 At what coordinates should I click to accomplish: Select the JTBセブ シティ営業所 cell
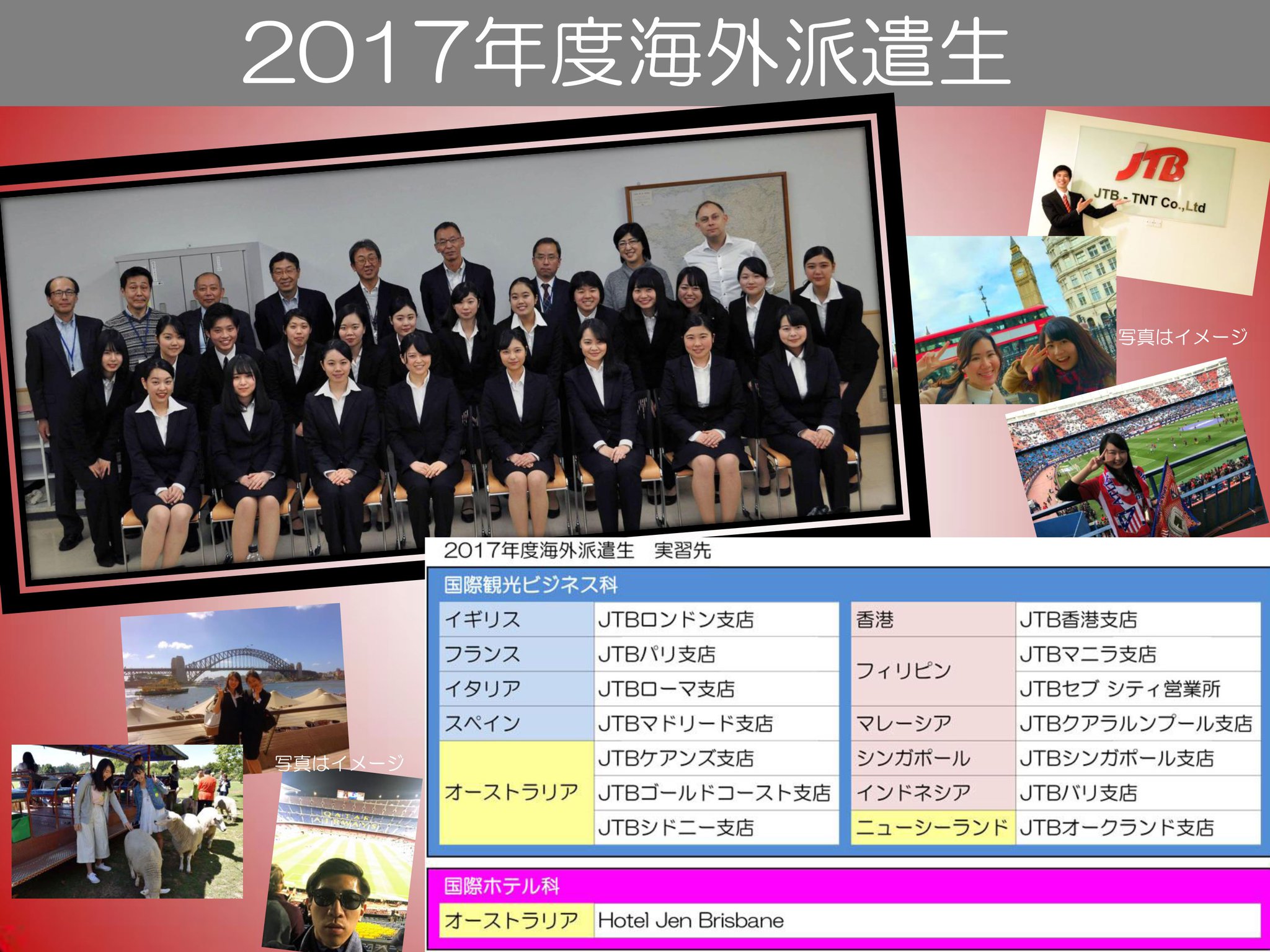tap(1139, 689)
